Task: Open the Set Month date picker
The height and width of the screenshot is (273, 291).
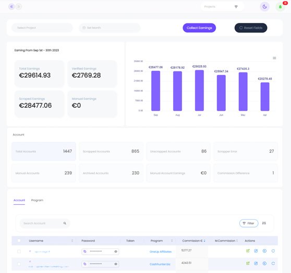Action: 110,28
